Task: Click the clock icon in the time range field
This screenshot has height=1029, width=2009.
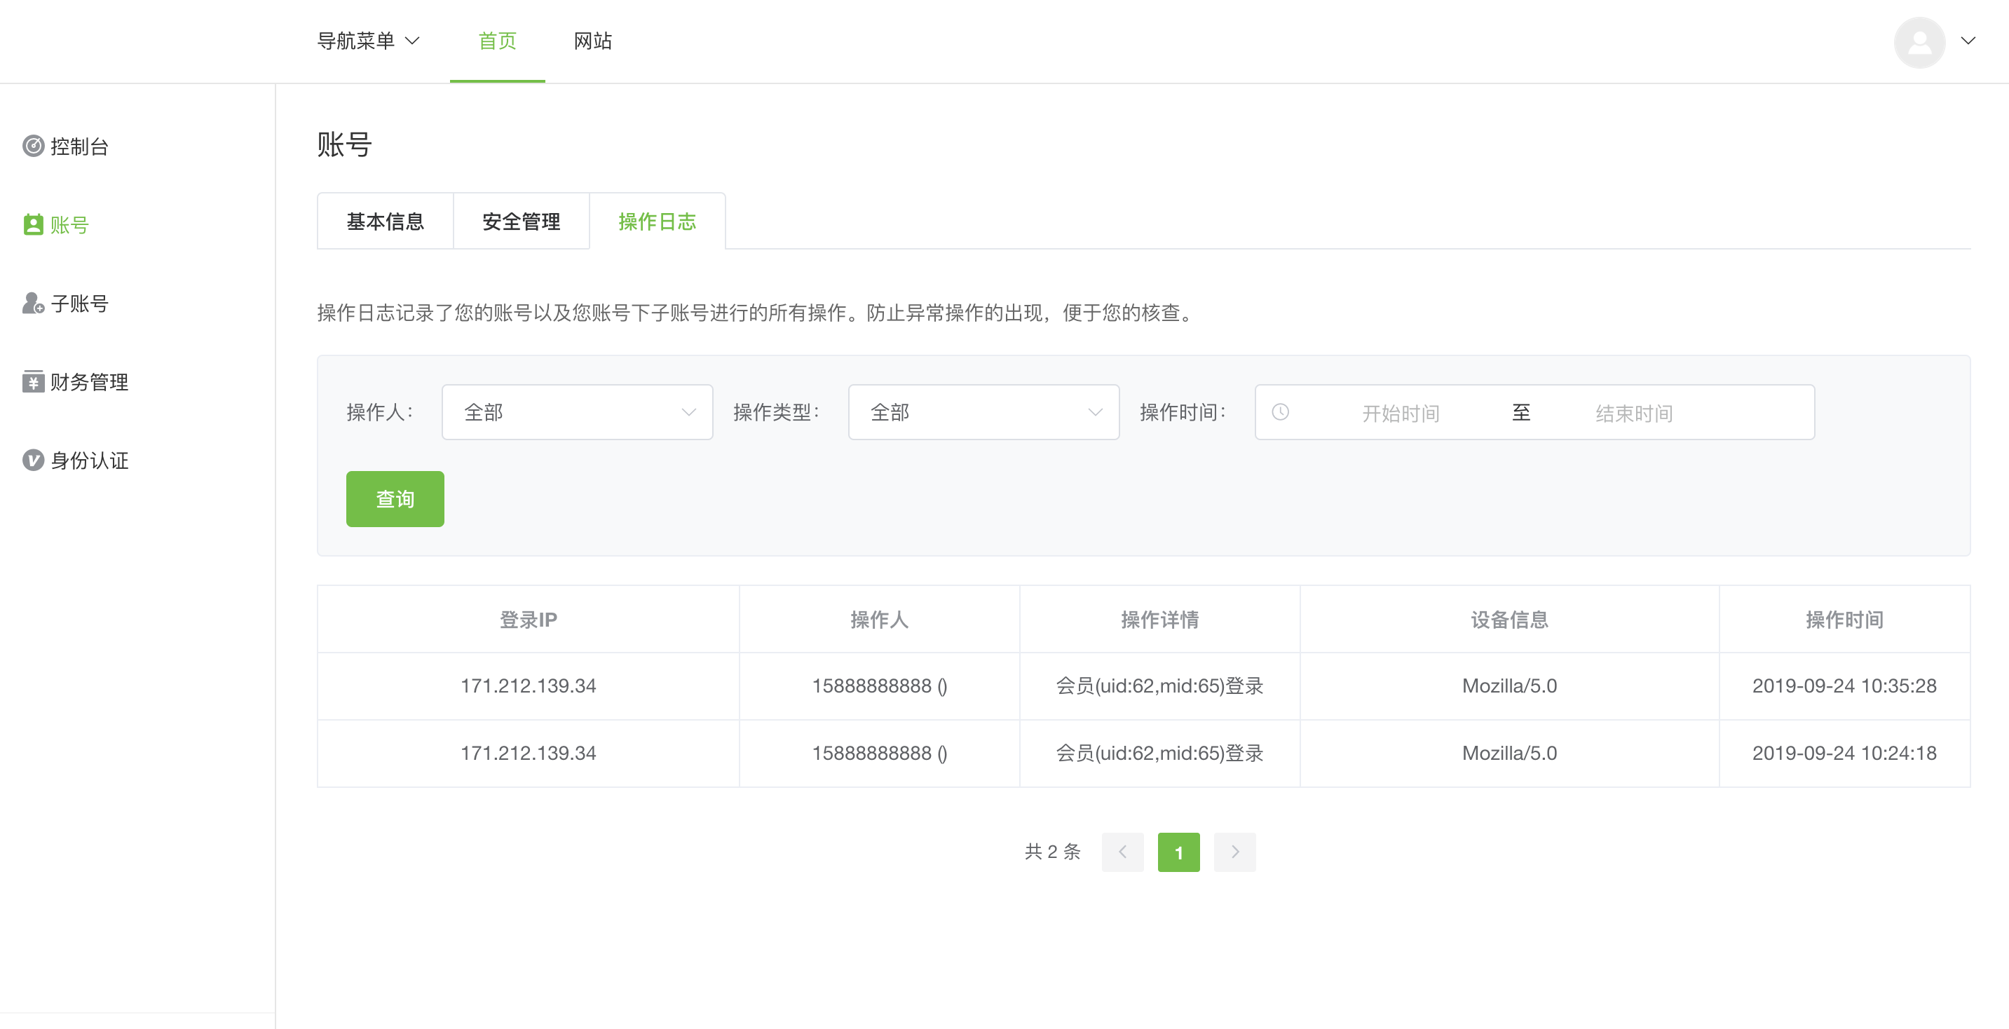Action: (1280, 412)
